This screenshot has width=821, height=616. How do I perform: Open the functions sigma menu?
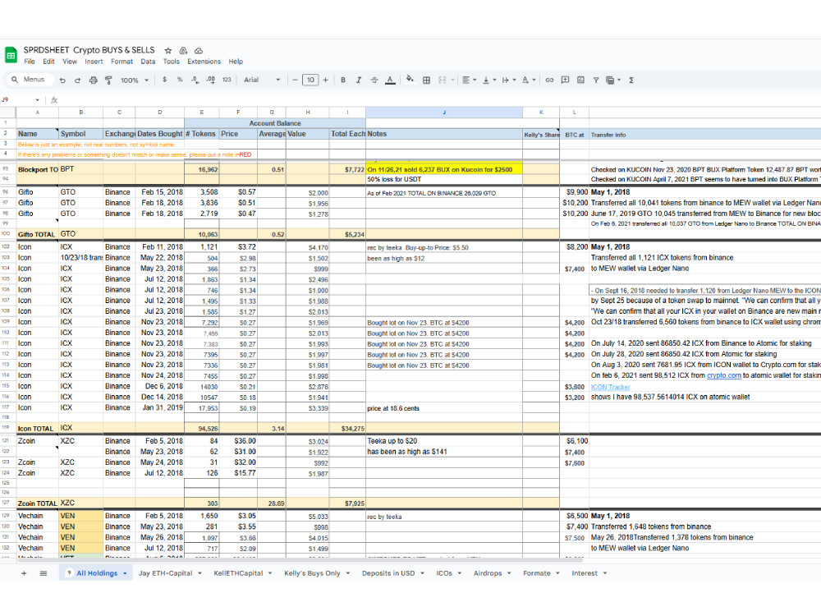pos(631,80)
